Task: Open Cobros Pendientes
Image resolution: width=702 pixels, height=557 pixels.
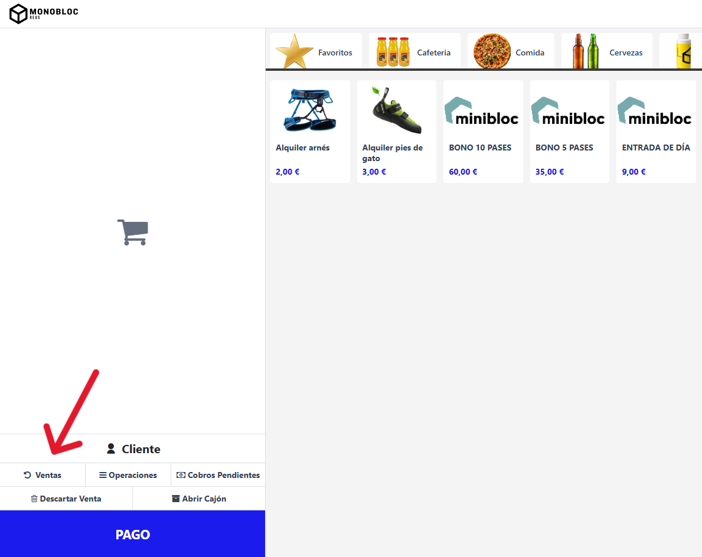Action: (x=218, y=475)
